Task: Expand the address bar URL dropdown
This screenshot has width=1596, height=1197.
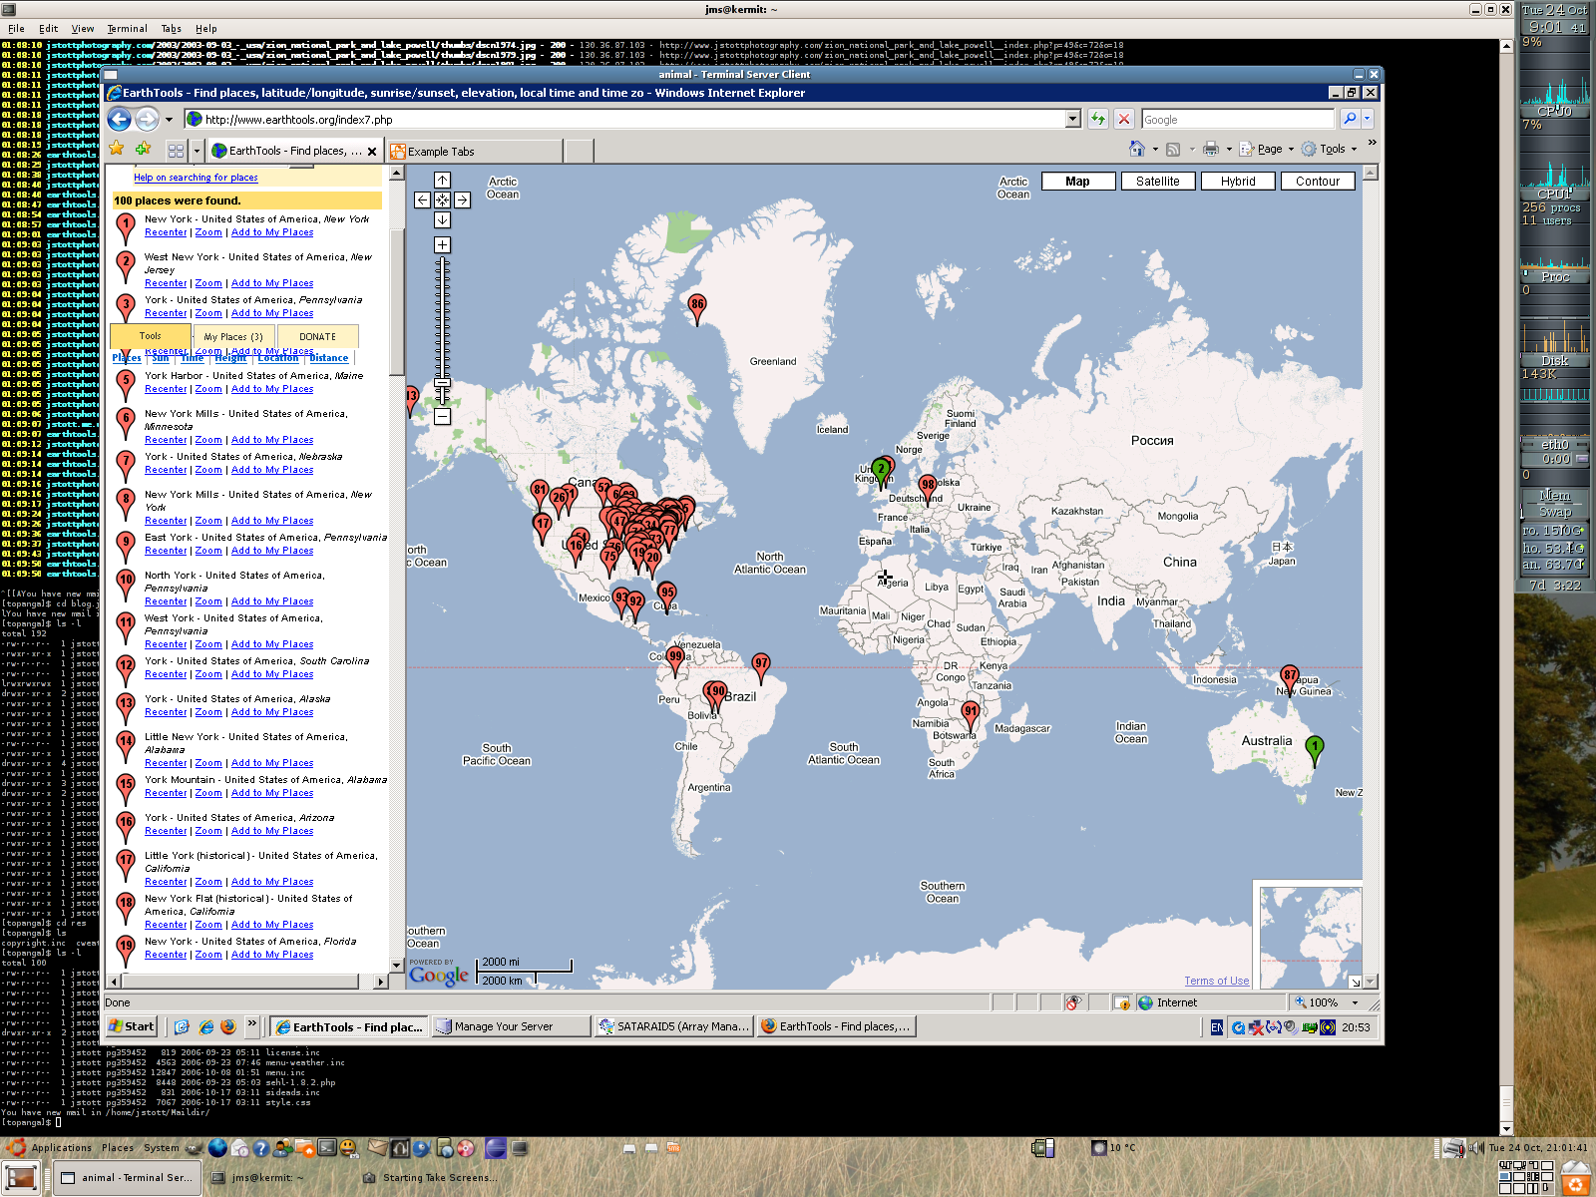Action: click(x=1073, y=119)
